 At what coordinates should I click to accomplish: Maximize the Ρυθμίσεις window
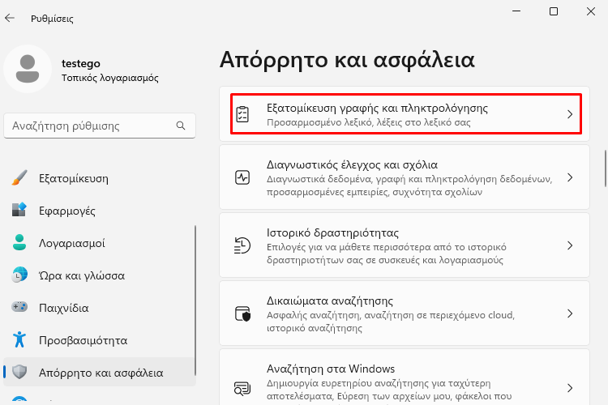tap(554, 11)
